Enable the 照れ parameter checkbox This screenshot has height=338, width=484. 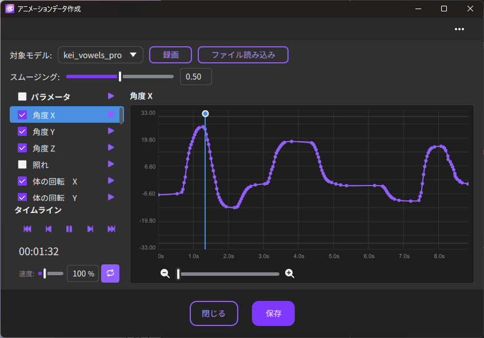[x=23, y=164]
